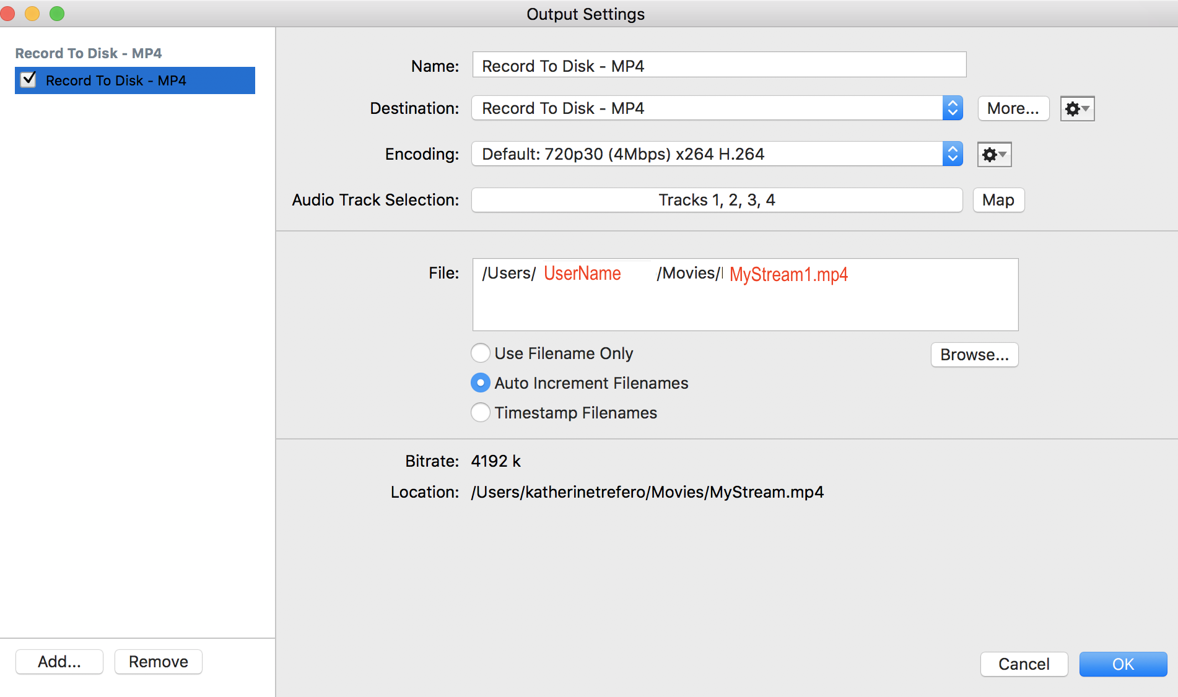Viewport: 1178px width, 697px height.
Task: Click the More... button
Action: click(x=1013, y=108)
